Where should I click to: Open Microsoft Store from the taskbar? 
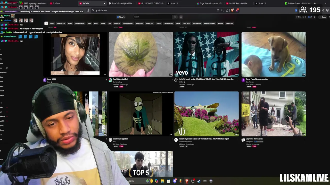pos(168,181)
